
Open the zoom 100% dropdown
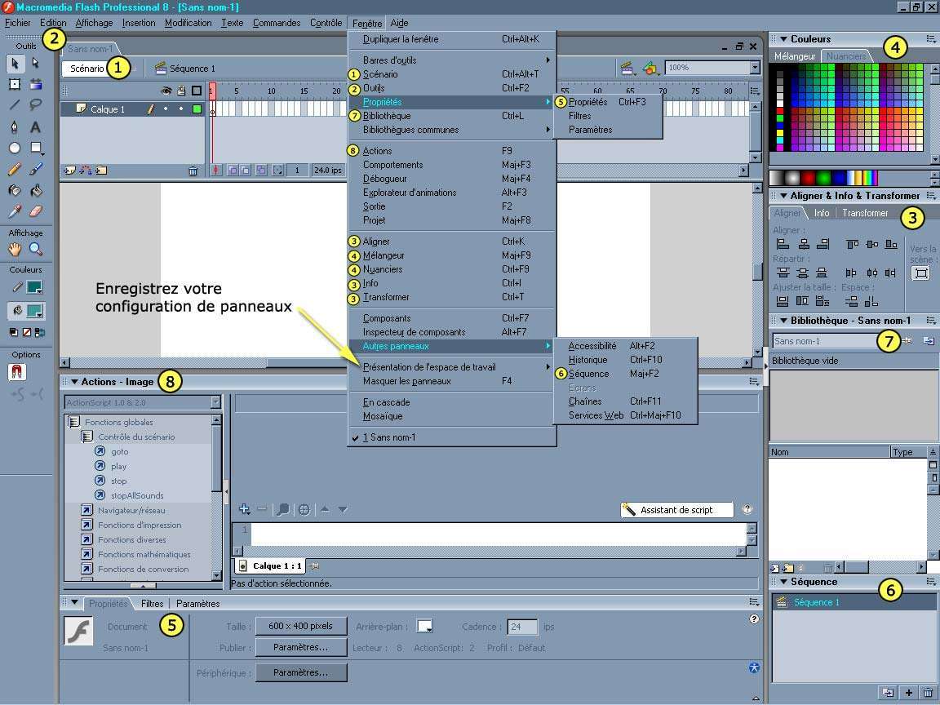pos(755,68)
